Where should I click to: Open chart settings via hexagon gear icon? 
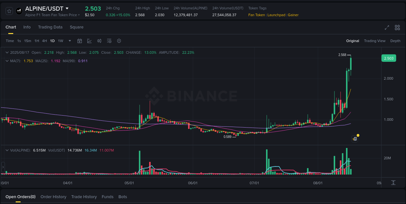119,41
